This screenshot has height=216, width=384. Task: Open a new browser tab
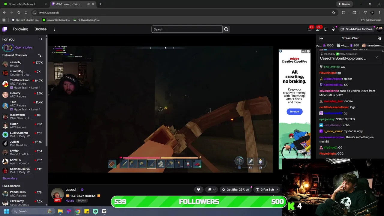pos(100,4)
